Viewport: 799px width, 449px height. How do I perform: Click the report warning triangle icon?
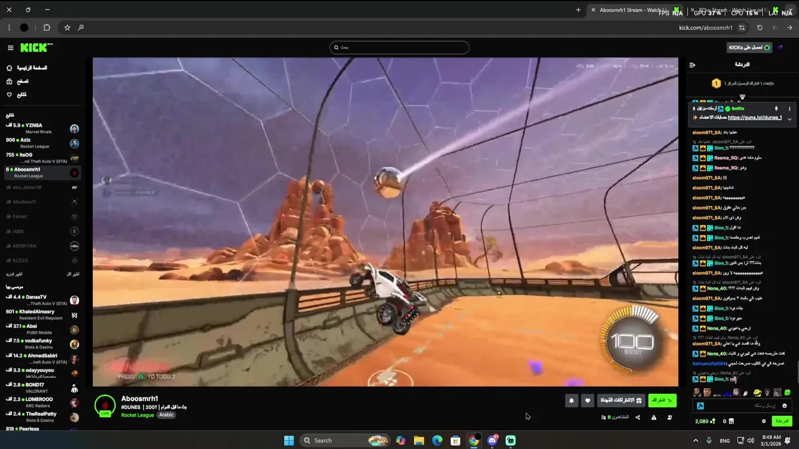[654, 417]
